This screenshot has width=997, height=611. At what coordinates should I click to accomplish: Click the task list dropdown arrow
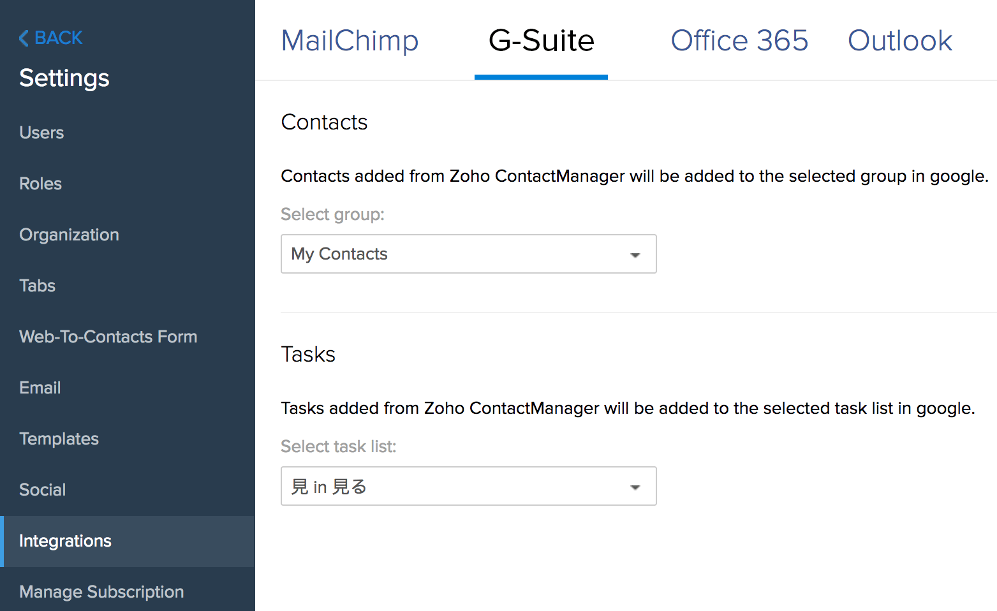click(635, 487)
